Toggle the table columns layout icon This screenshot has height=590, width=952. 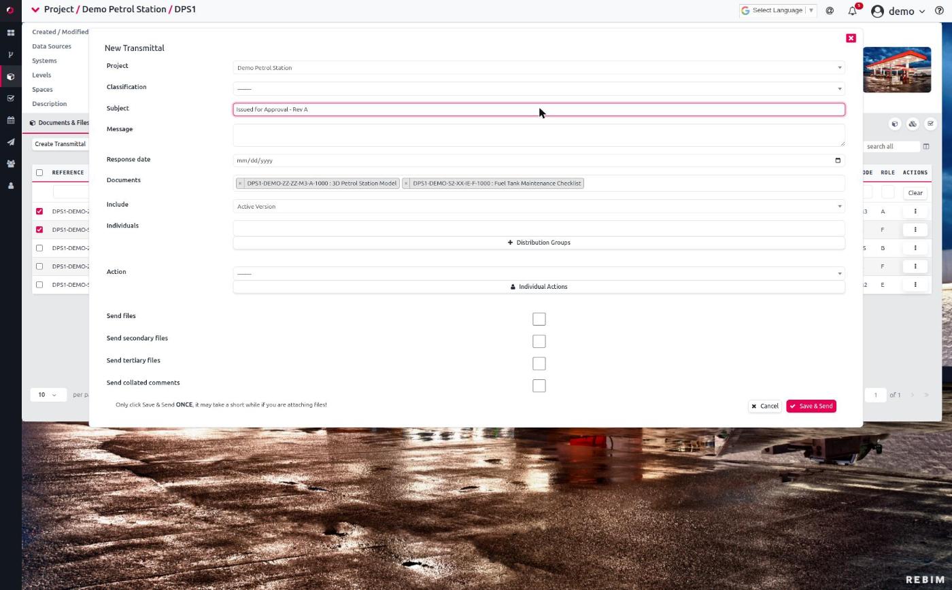pos(926,147)
